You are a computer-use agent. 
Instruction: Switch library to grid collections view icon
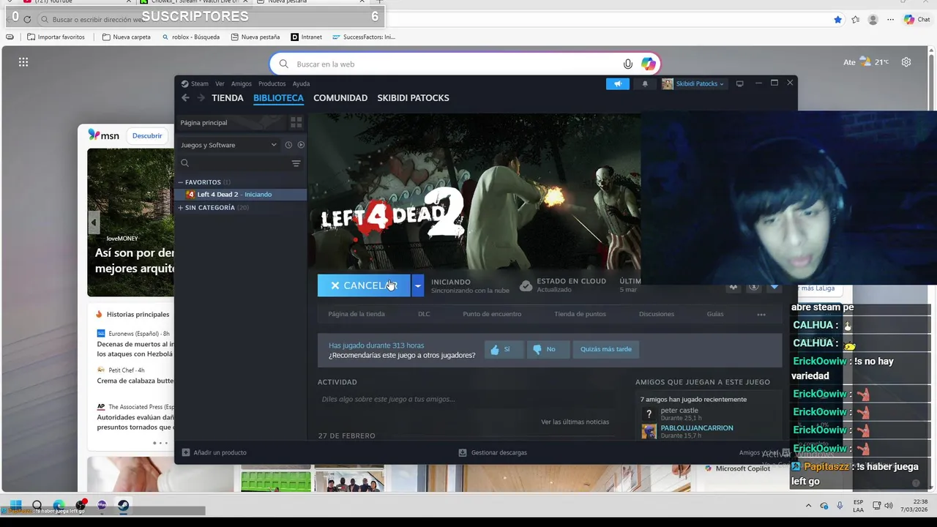pyautogui.click(x=296, y=122)
